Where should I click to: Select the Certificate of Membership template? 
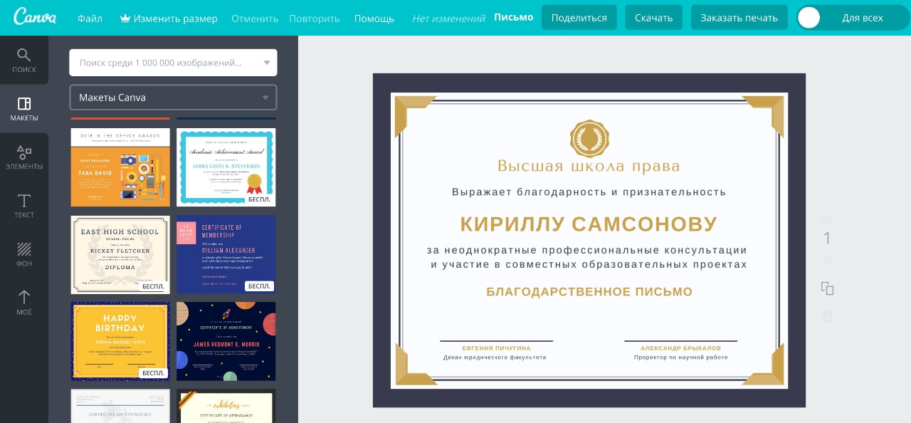pos(226,254)
